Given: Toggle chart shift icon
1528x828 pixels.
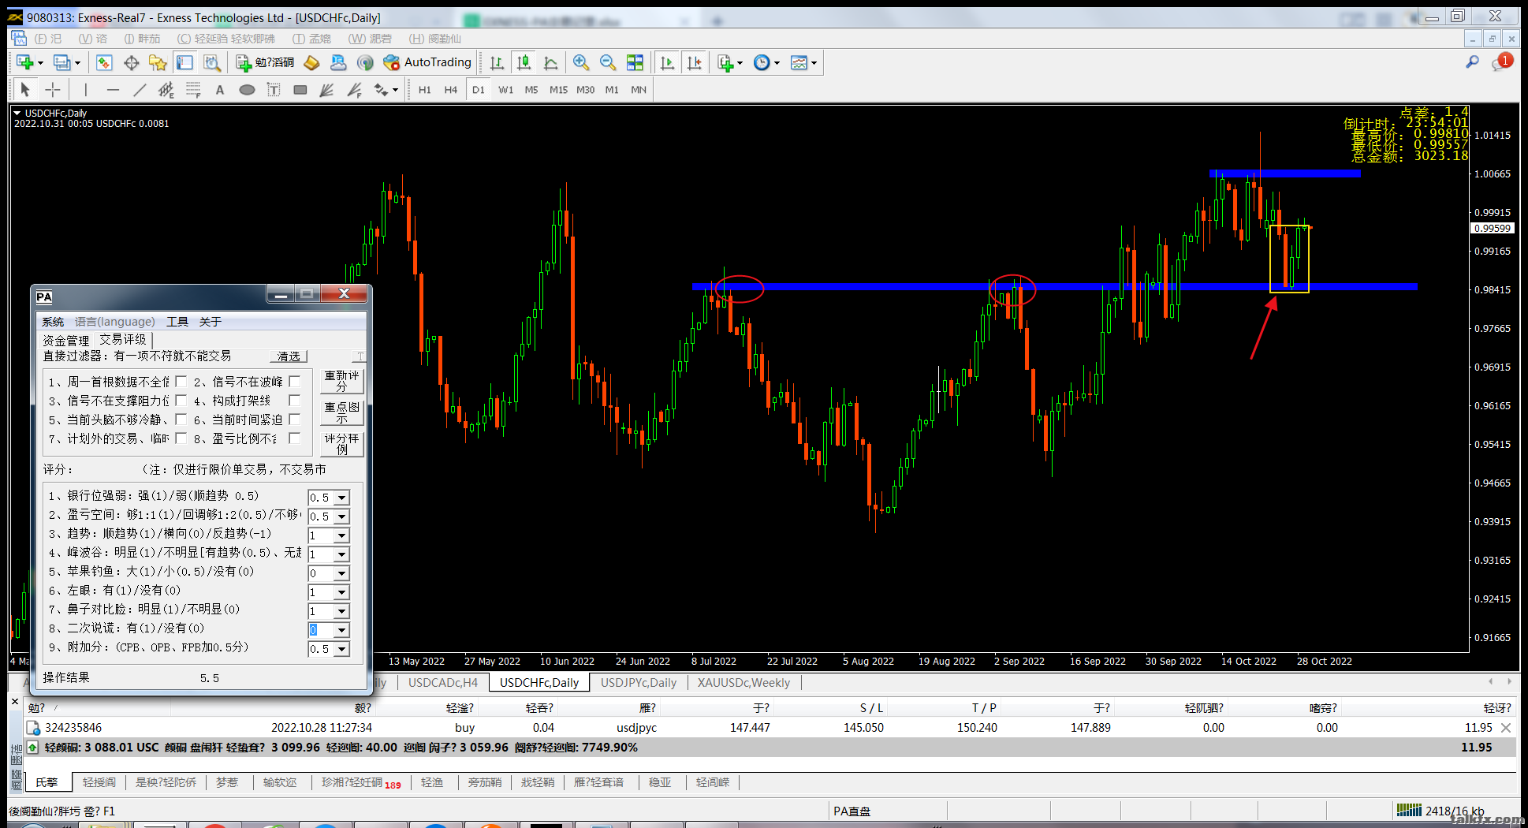Looking at the screenshot, I should (x=694, y=62).
